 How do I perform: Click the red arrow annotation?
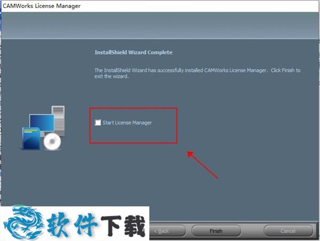point(203,165)
